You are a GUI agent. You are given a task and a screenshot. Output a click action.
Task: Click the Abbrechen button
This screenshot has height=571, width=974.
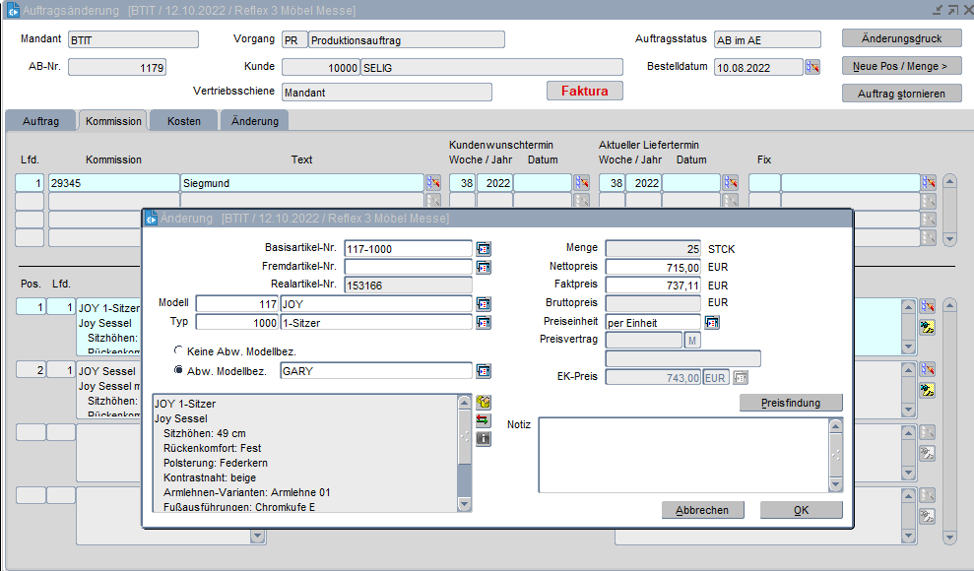pos(702,510)
